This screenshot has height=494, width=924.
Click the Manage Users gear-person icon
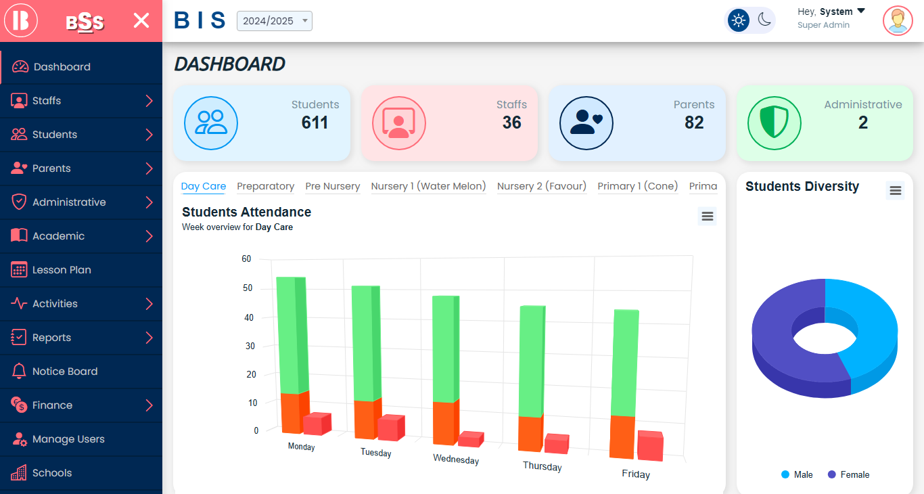(x=19, y=439)
